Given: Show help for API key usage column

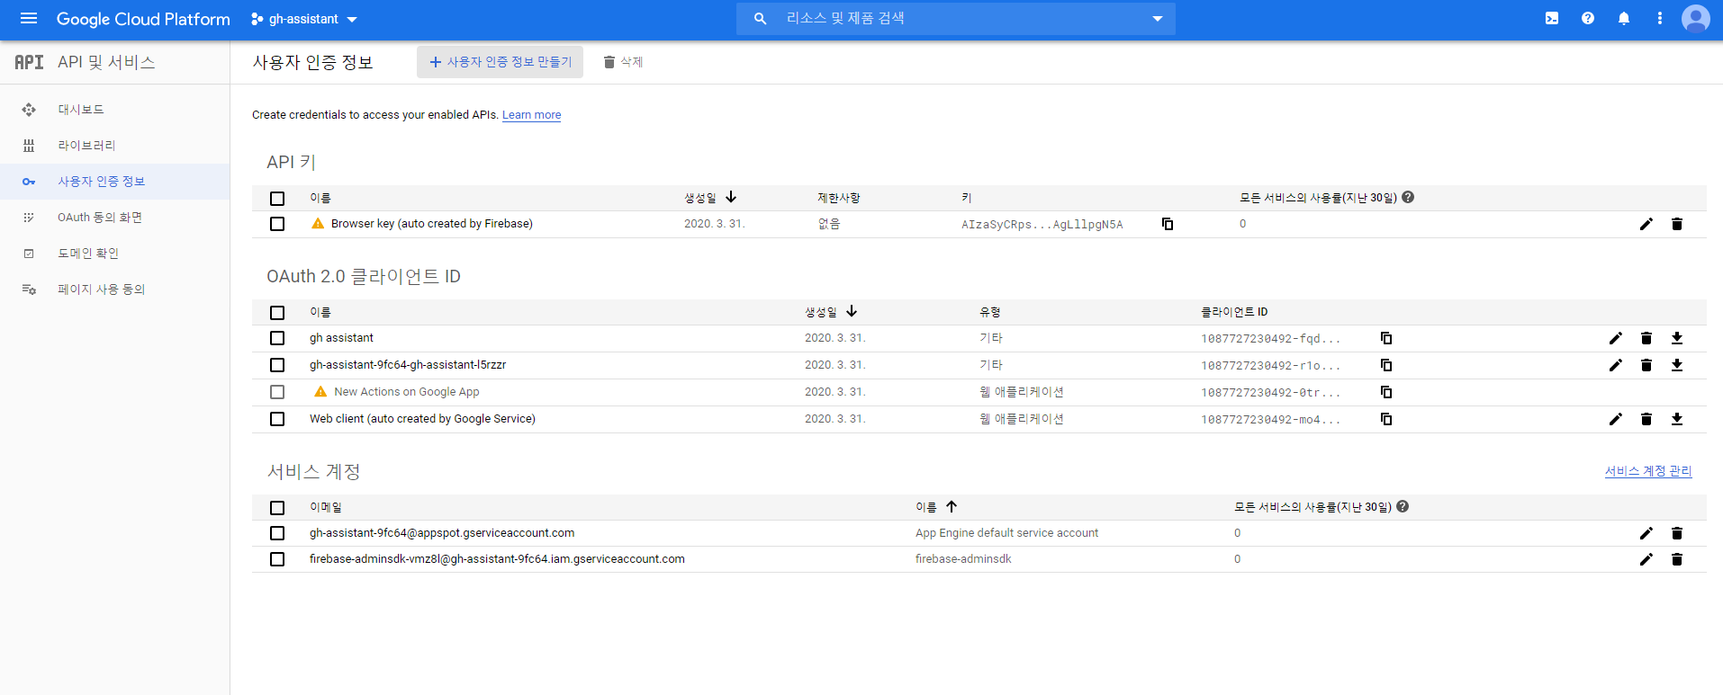Looking at the screenshot, I should point(1408,197).
